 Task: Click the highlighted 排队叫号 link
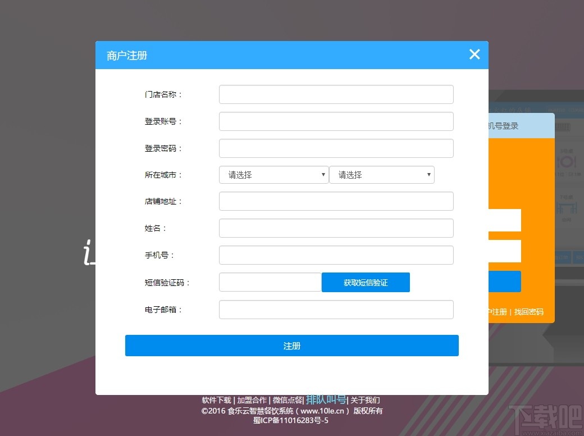[x=326, y=399]
